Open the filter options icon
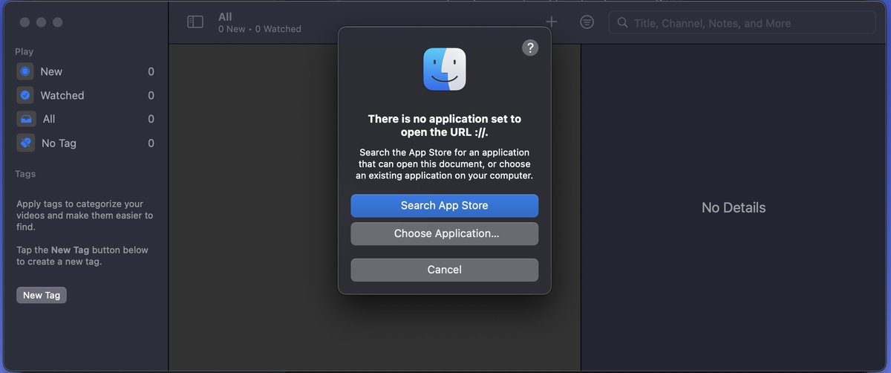The height and width of the screenshot is (373, 891). click(x=587, y=22)
